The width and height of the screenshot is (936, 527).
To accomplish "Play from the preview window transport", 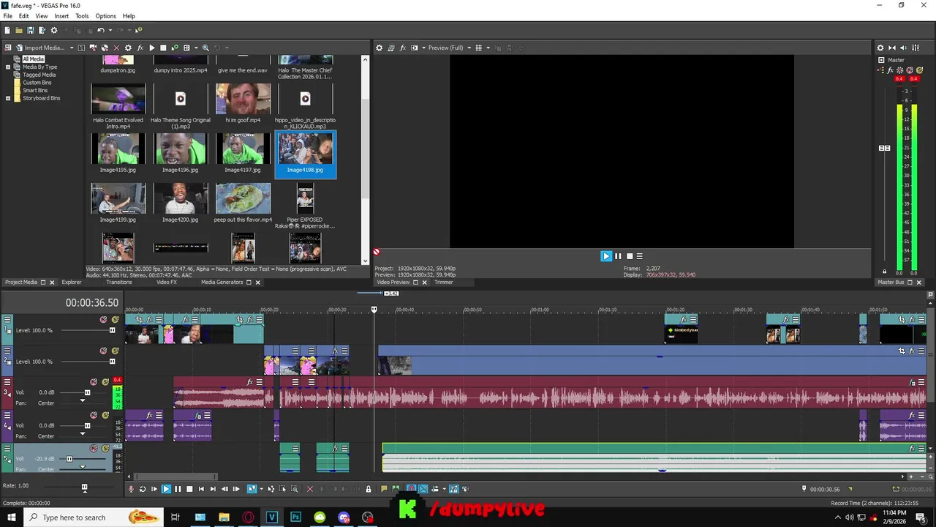I will pyautogui.click(x=605, y=256).
